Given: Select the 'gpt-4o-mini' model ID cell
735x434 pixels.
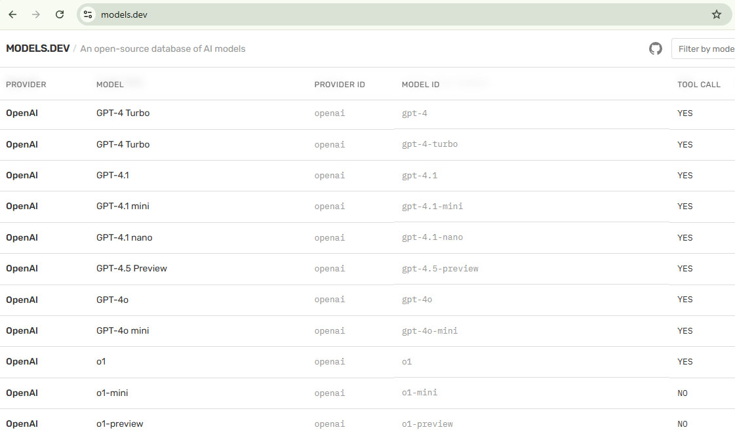Looking at the screenshot, I should pyautogui.click(x=429, y=331).
